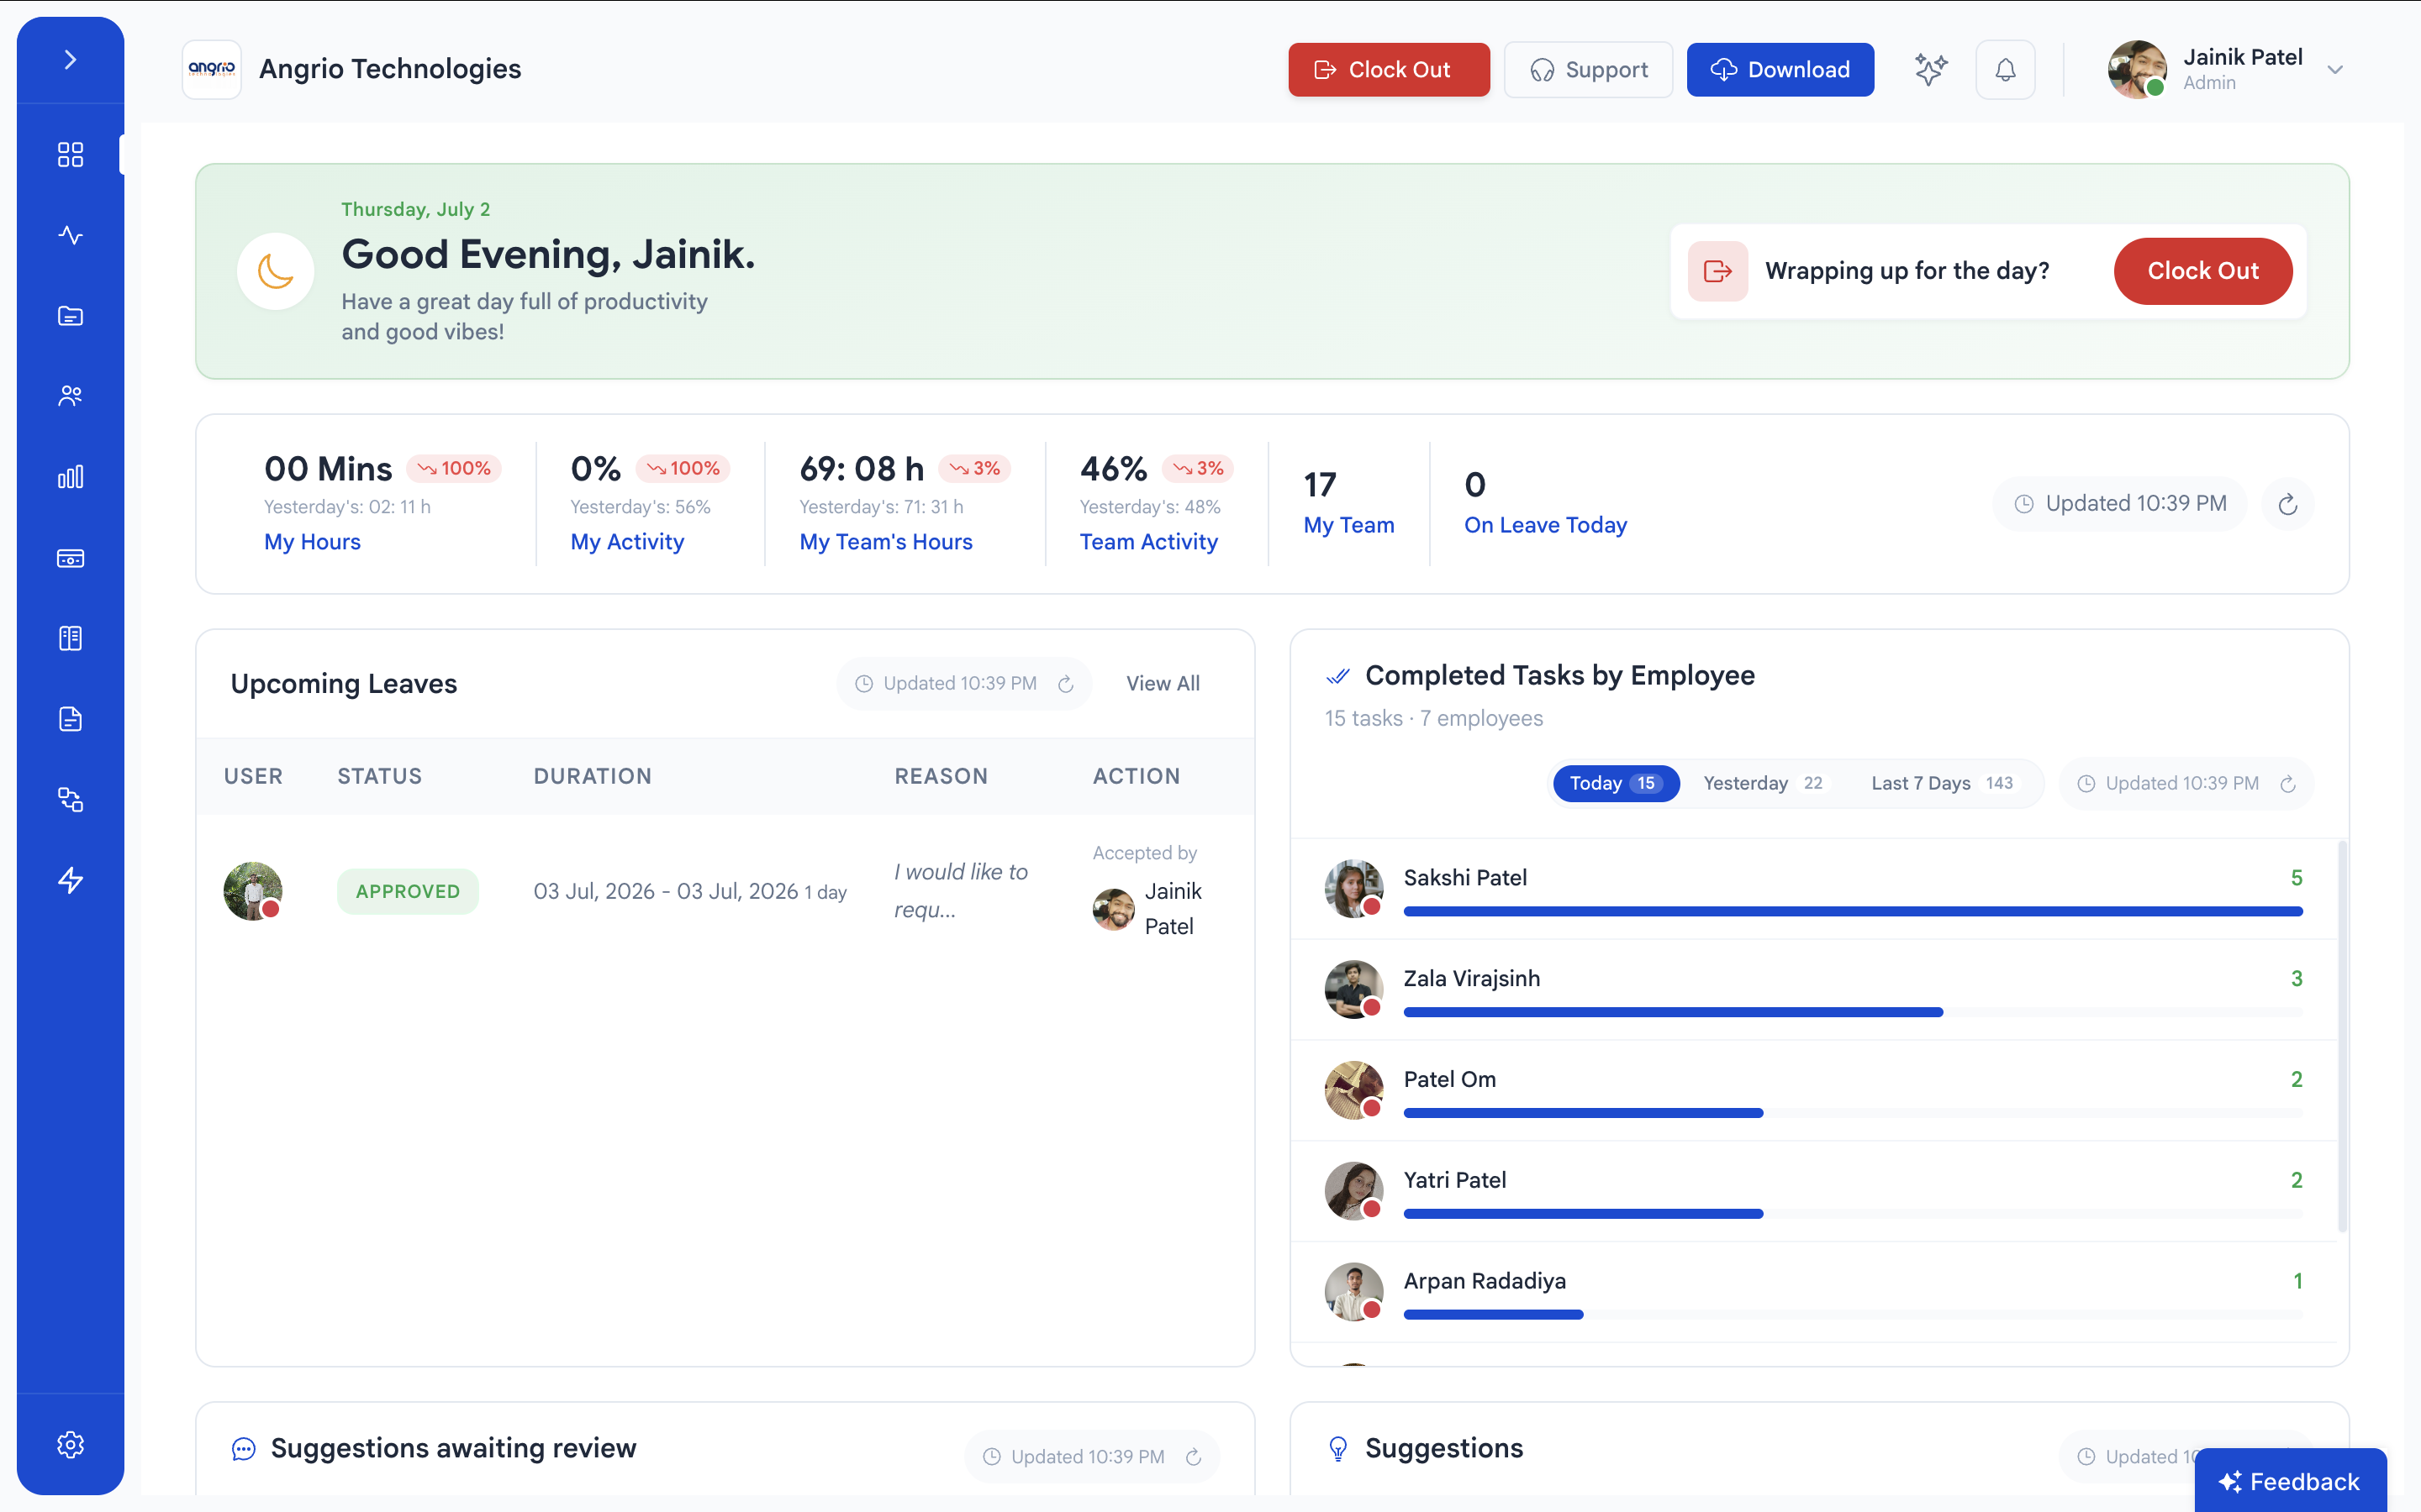Refresh the Completed Tasks panel
Screen dimensions: 2421x1512
2288,783
